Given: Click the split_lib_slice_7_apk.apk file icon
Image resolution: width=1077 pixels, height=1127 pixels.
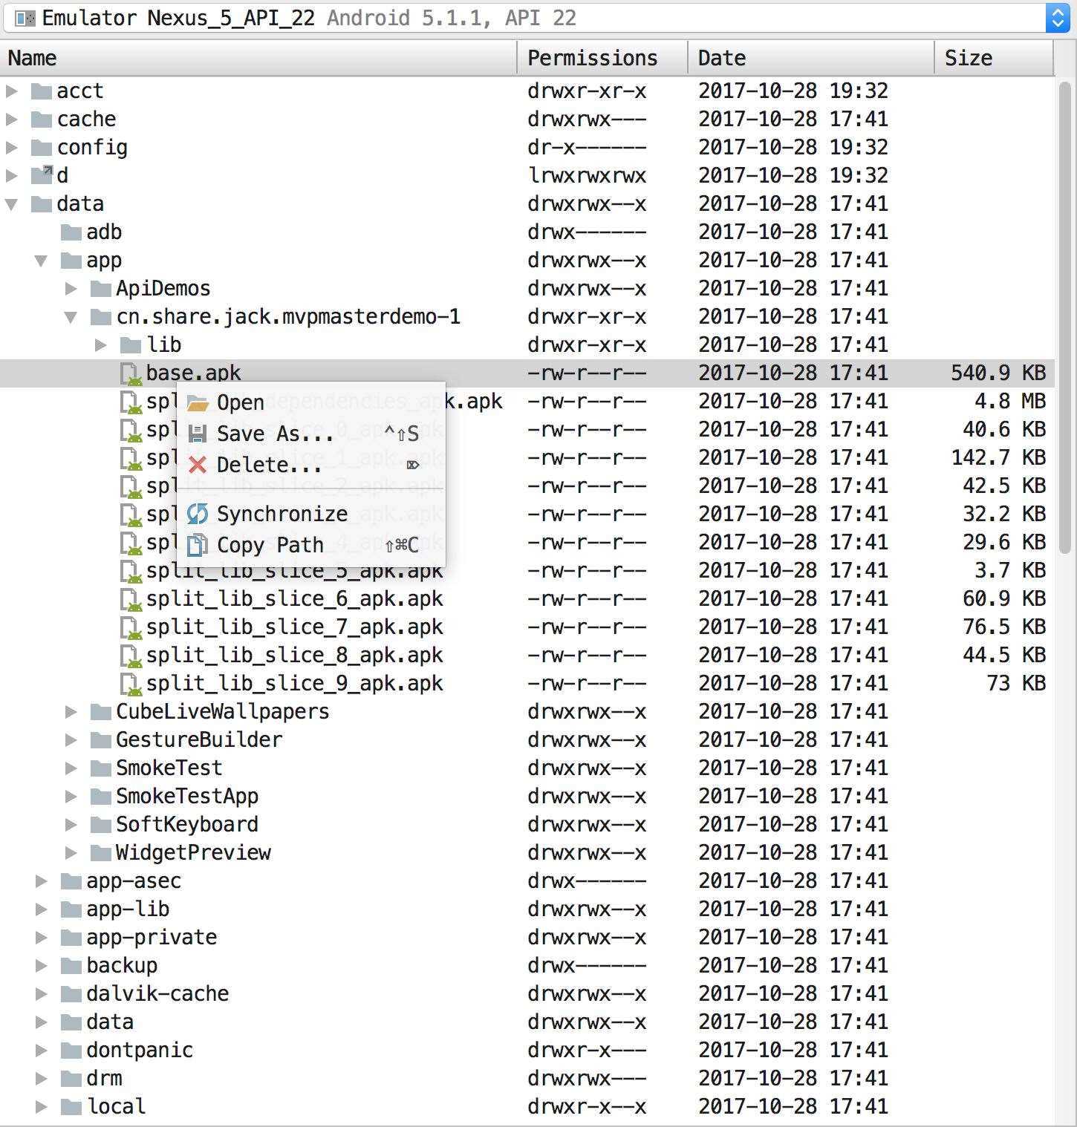Looking at the screenshot, I should pyautogui.click(x=131, y=627).
